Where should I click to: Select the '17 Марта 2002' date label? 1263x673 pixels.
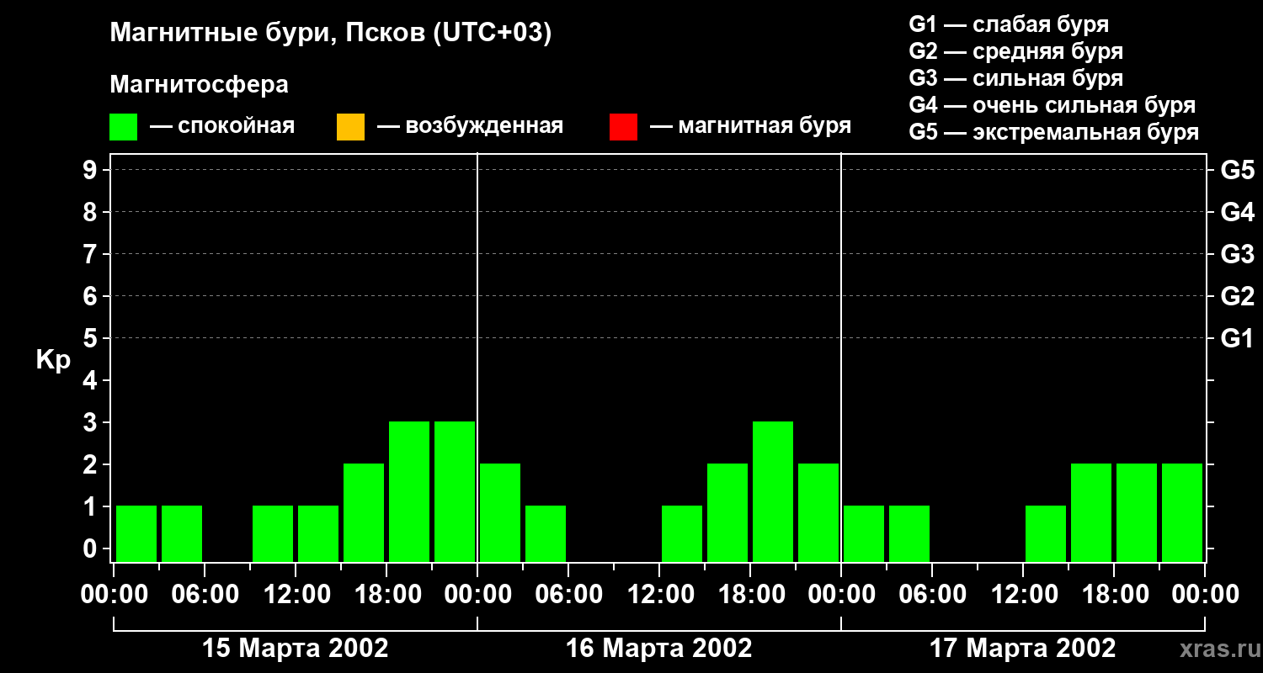click(x=1023, y=649)
